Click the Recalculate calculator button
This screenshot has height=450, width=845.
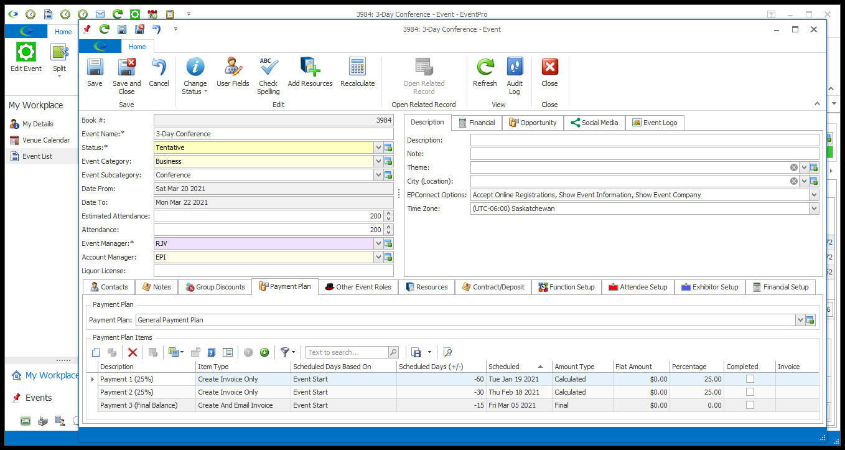(x=357, y=73)
